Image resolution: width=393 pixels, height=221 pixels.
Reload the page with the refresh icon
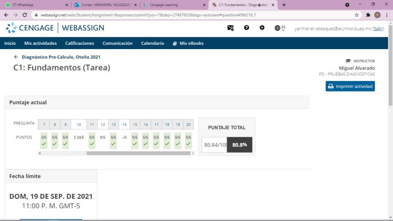pyautogui.click(x=25, y=15)
